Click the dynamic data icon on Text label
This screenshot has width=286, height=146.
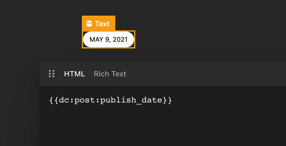coord(89,24)
